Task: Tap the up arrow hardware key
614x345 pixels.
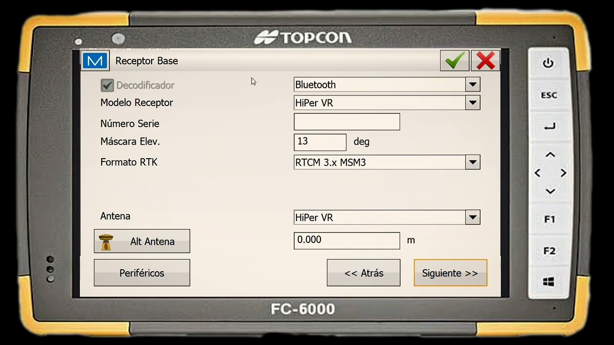Action: pos(550,155)
